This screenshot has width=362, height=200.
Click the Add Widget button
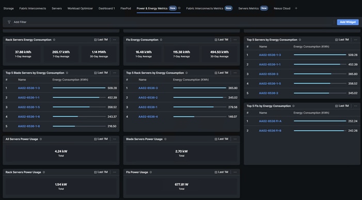(x=348, y=22)
